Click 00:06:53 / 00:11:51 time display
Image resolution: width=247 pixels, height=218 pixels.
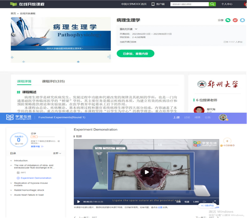point(93,201)
